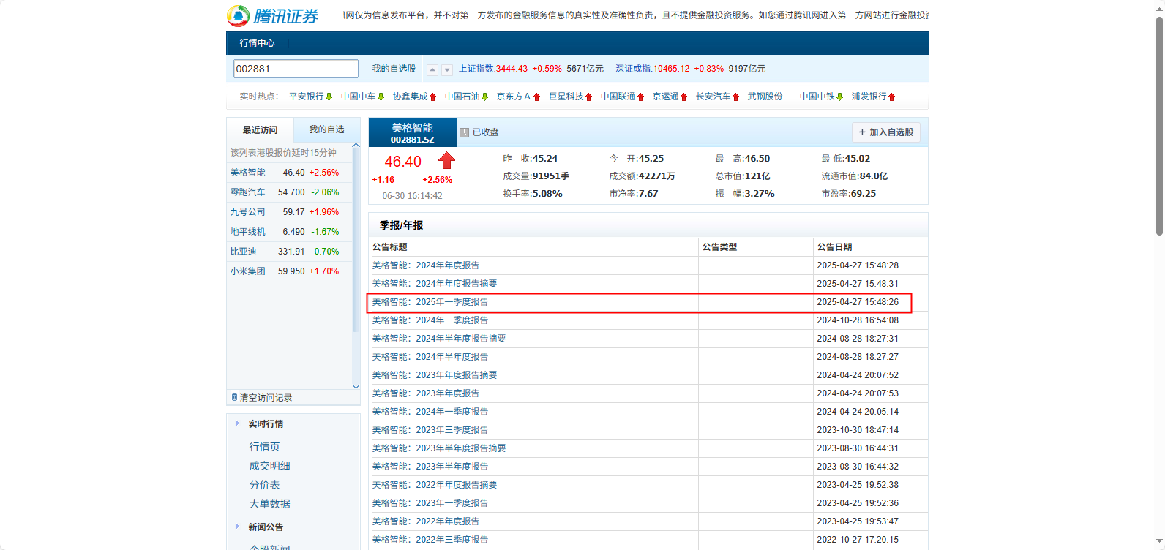Select 小米集团 in the recent visits list

248,271
